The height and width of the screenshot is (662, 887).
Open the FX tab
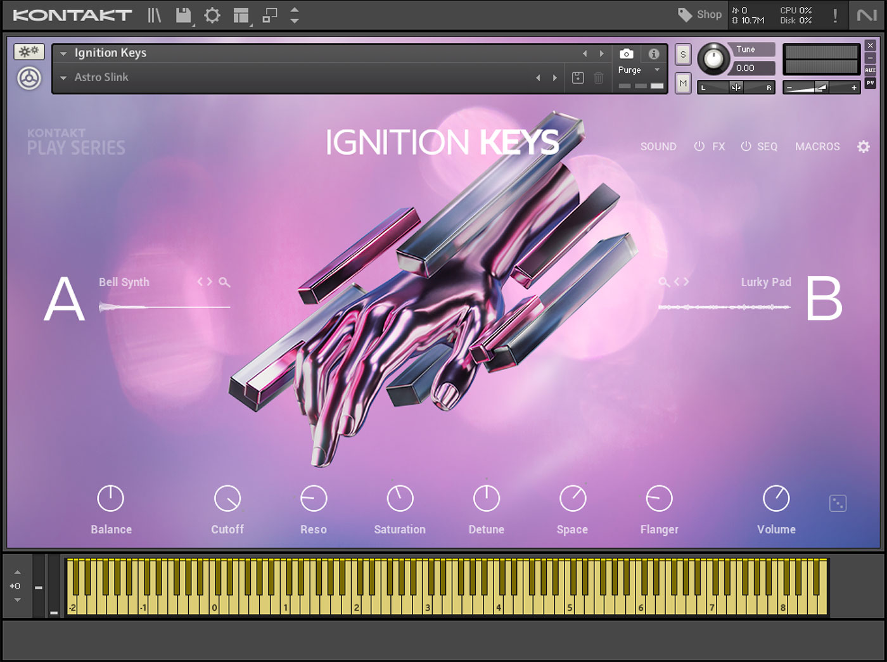tap(718, 146)
